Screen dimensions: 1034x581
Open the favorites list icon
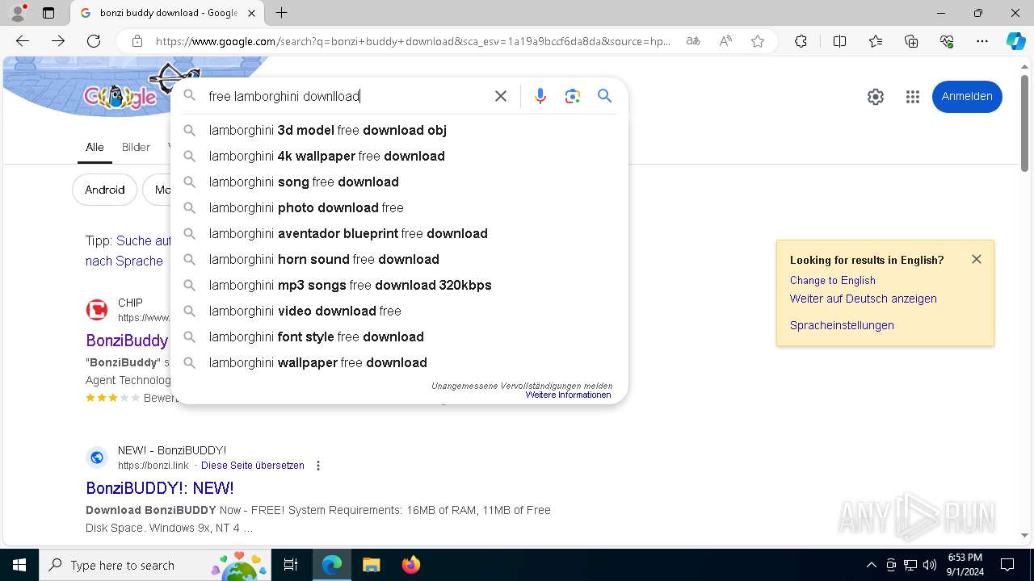[876, 41]
